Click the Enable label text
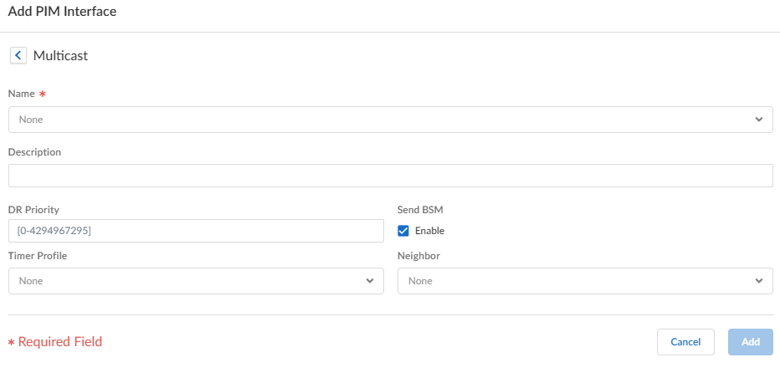 pos(429,231)
